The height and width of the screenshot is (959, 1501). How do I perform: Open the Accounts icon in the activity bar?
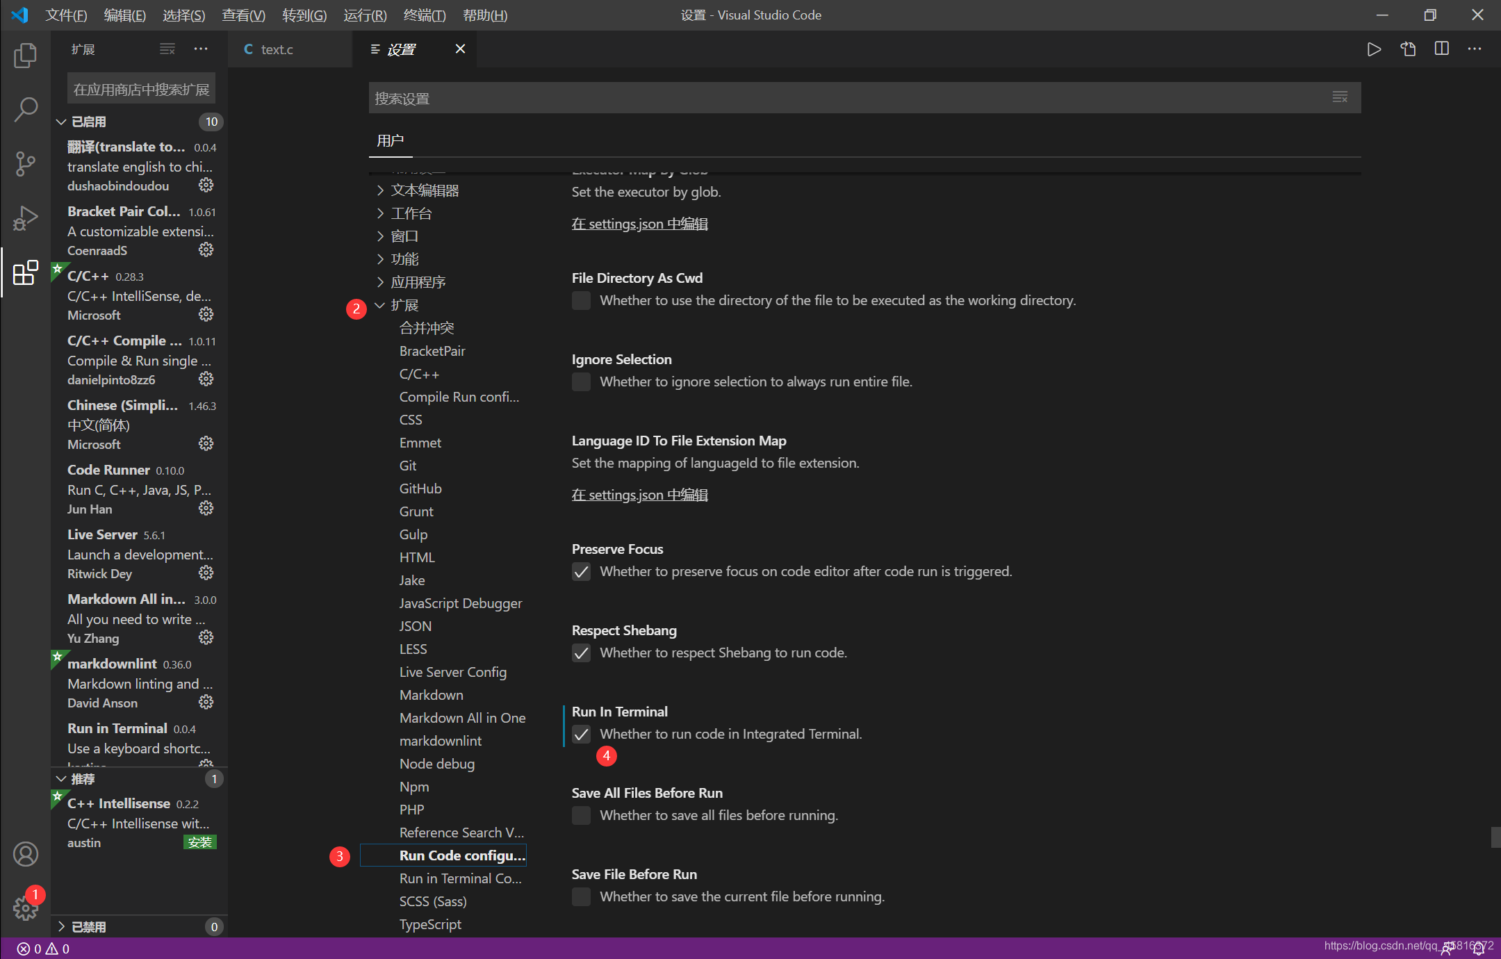tap(26, 854)
